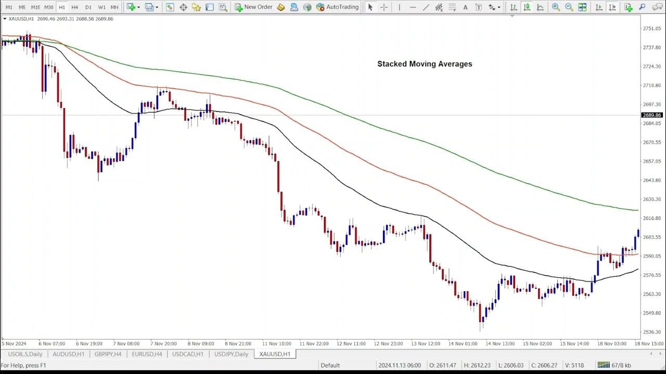This screenshot has height=374, width=666.
Task: Select the M1 timeframe
Action: (9, 7)
